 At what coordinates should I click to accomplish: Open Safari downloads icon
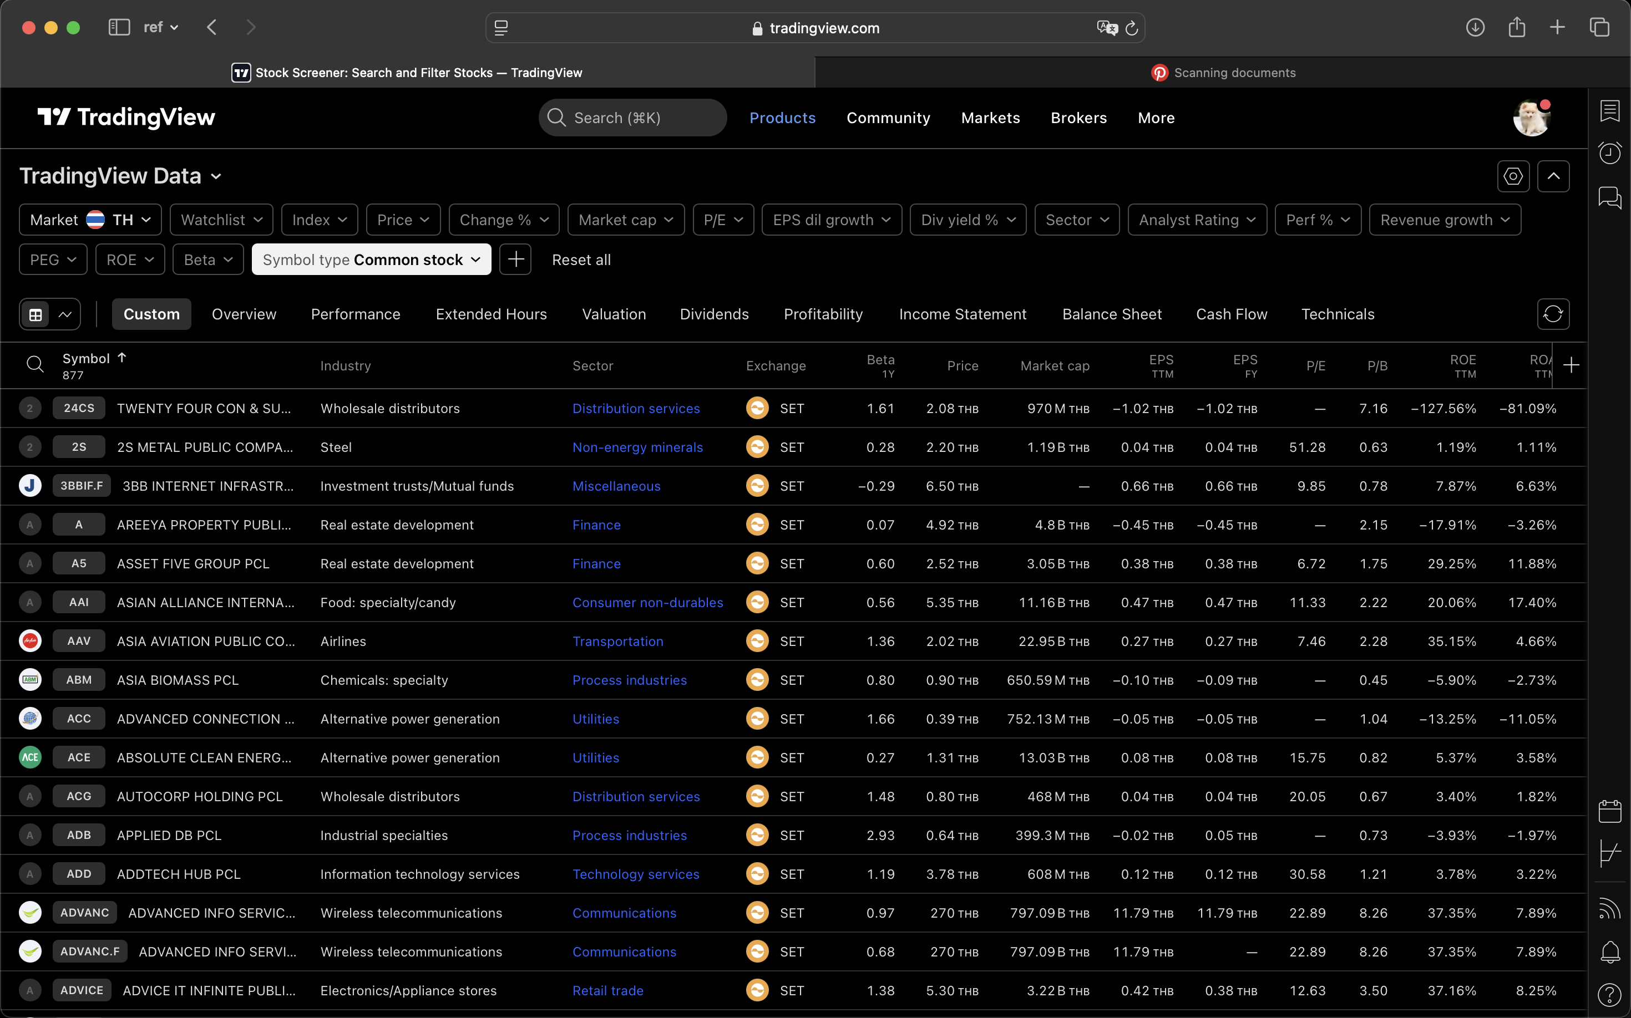[1475, 28]
